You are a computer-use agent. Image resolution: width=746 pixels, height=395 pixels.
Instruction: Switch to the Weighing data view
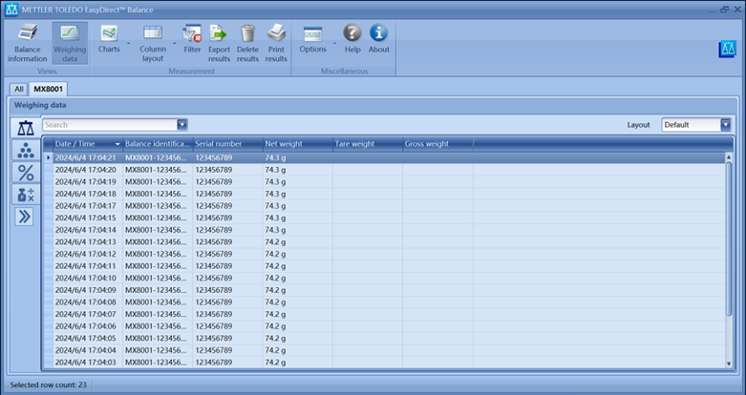pyautogui.click(x=70, y=43)
